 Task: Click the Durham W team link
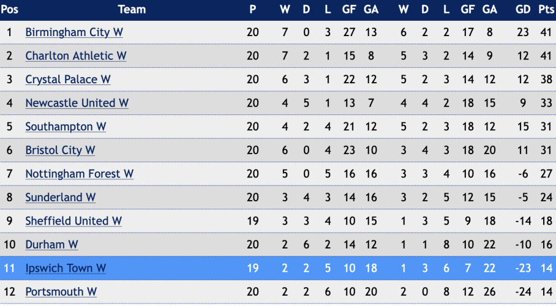[x=51, y=244]
